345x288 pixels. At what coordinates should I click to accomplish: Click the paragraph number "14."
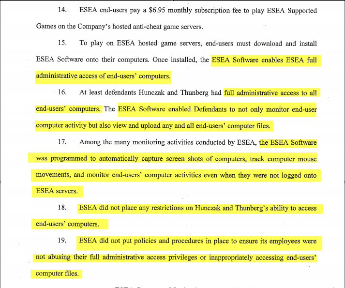tap(62, 10)
